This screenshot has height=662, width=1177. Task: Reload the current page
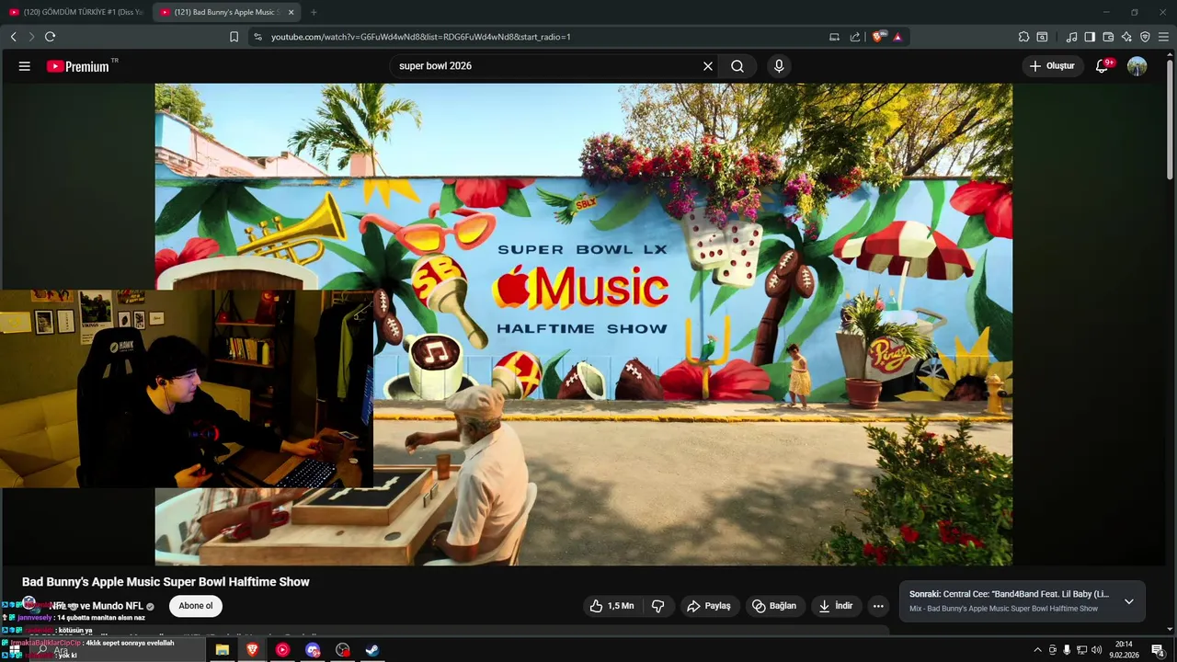tap(50, 37)
